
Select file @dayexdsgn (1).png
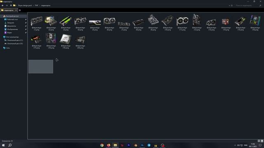pos(37,23)
